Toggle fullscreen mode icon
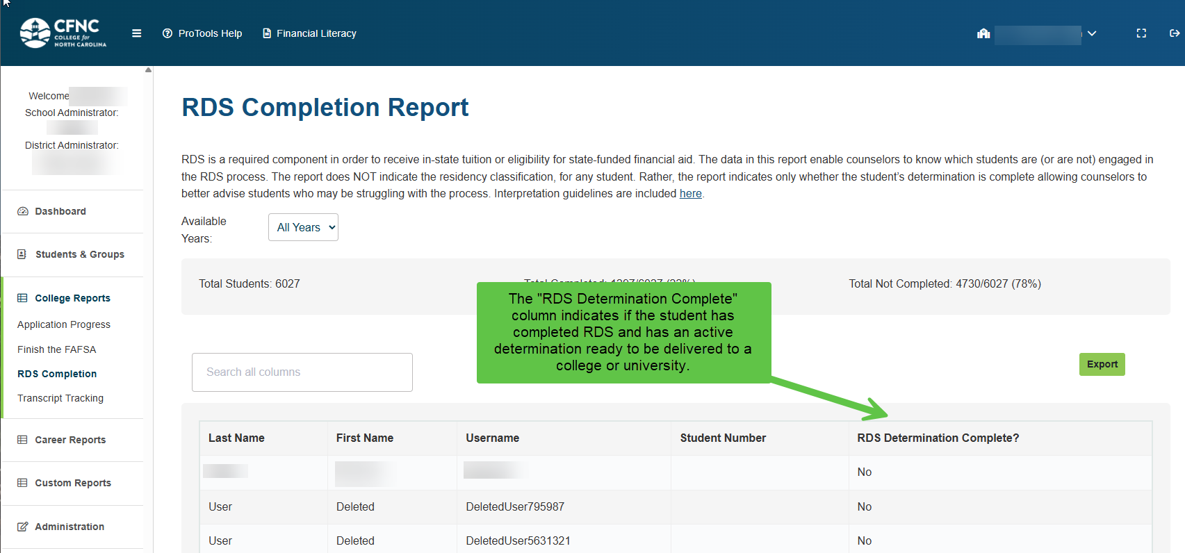1185x553 pixels. [x=1141, y=33]
